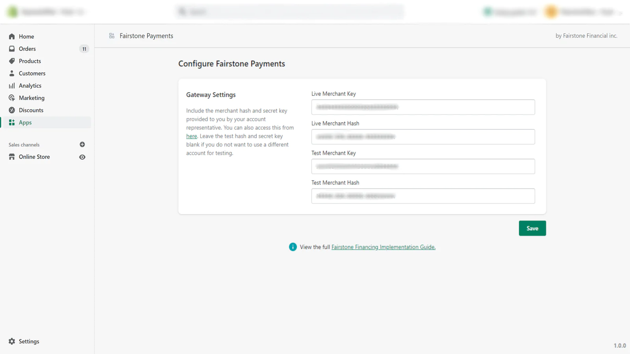Click the Settings gear icon
The width and height of the screenshot is (630, 354).
pyautogui.click(x=12, y=341)
